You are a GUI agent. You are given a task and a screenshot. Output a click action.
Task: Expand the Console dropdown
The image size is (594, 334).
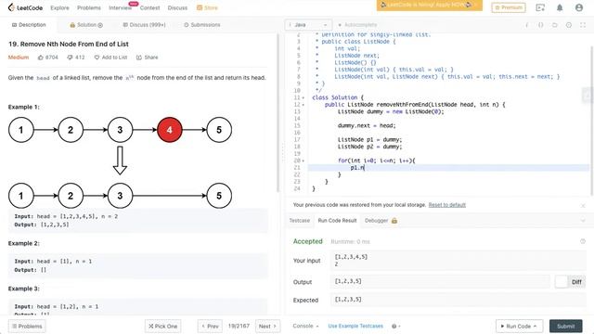tap(305, 326)
